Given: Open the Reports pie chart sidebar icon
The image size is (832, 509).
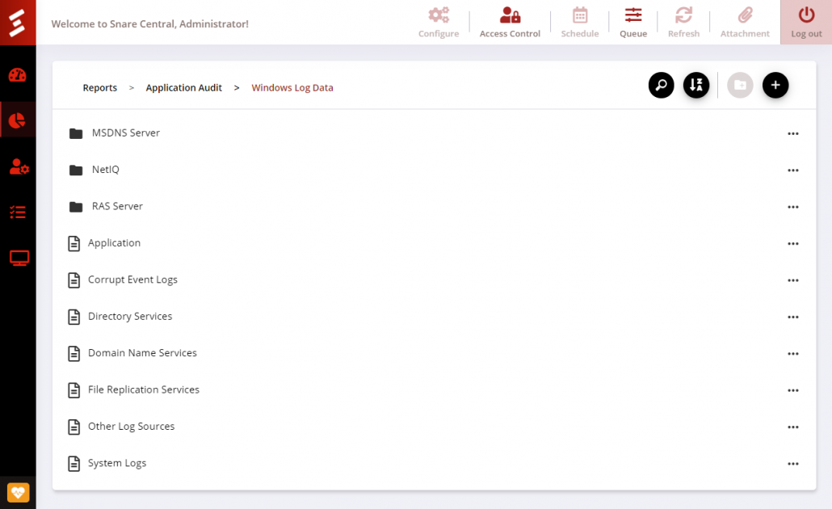Looking at the screenshot, I should 18,120.
